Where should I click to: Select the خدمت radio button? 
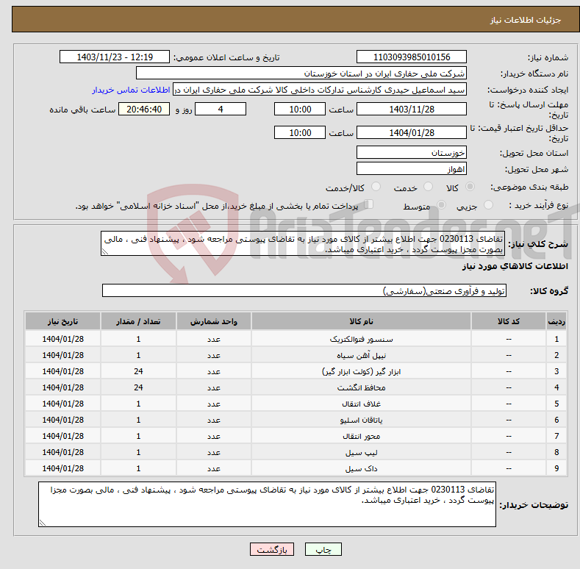pos(428,187)
